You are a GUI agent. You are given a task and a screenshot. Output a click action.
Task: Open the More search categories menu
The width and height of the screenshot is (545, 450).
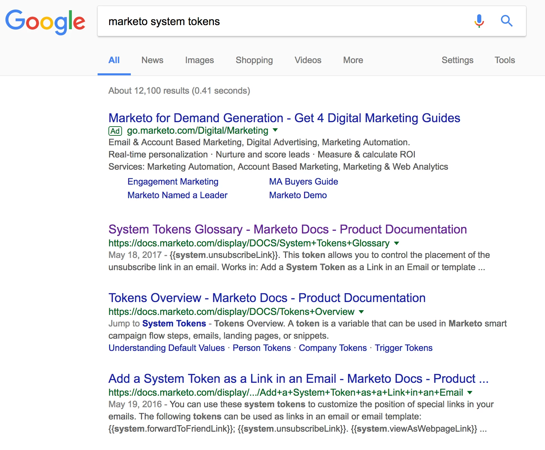click(353, 60)
